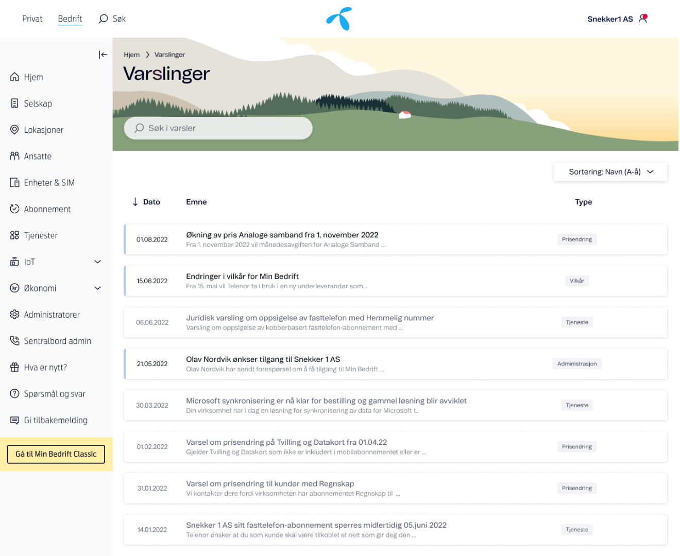This screenshot has height=556, width=680.
Task: Open the Snekker1 AS user profile icon
Action: [x=643, y=19]
